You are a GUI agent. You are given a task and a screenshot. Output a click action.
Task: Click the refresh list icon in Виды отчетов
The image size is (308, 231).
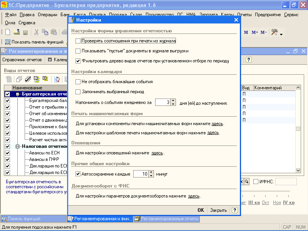pyautogui.click(x=57, y=79)
